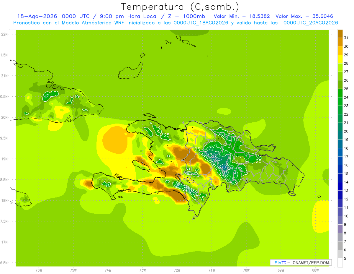Screen dimensions: 354x274
Task: Click the '22N' latitude label
Action: [4, 34]
